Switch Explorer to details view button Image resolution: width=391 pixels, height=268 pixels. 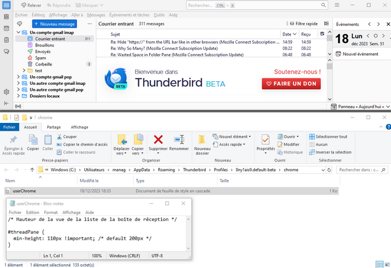click(x=380, y=264)
